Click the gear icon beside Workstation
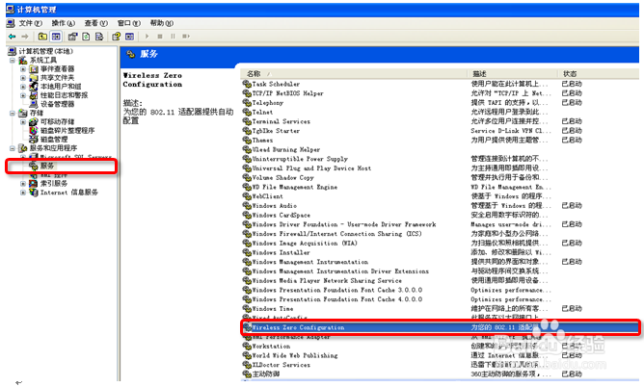644x387 pixels. (x=247, y=347)
